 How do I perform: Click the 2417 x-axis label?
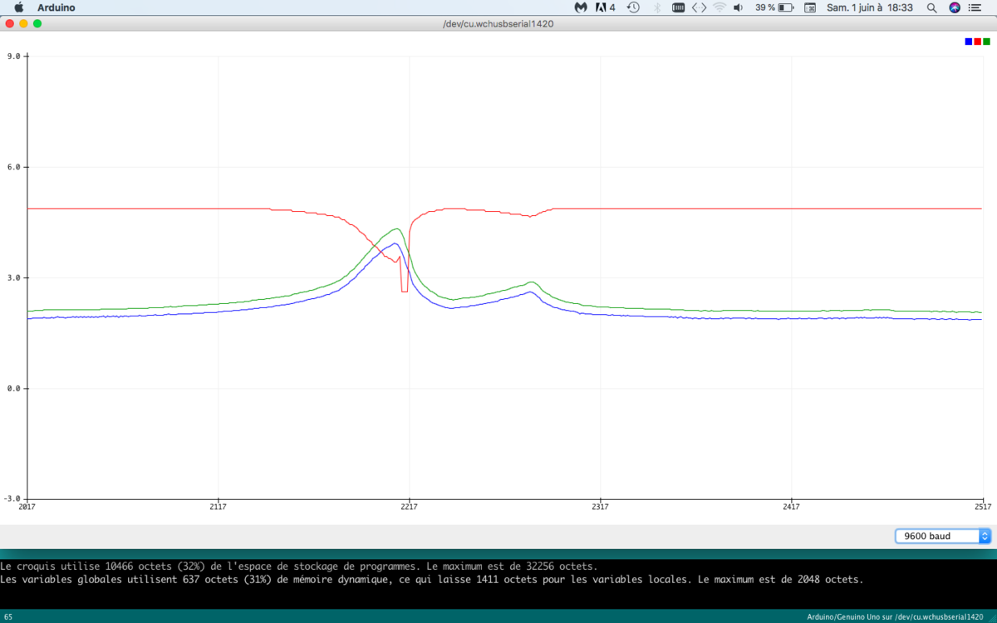coord(792,507)
